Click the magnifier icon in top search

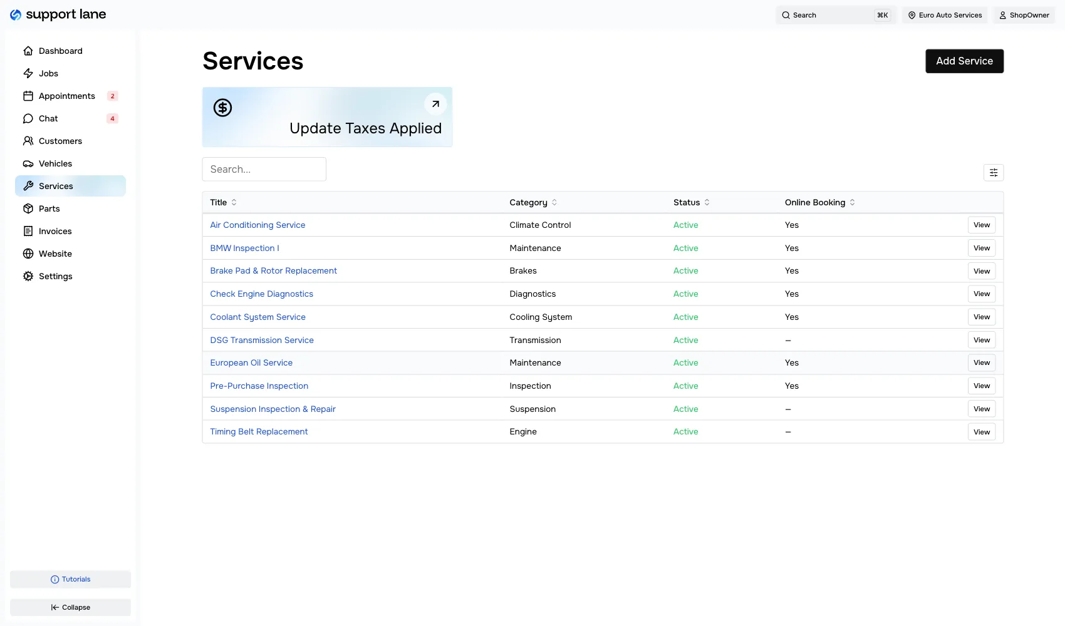[786, 15]
